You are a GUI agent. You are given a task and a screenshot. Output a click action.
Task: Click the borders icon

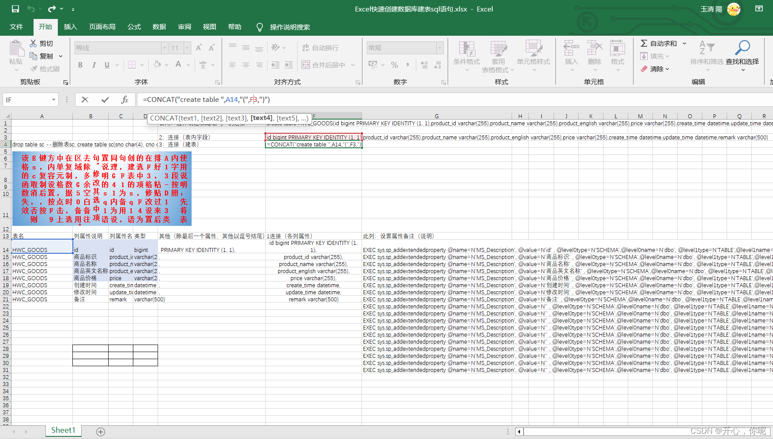click(x=132, y=65)
